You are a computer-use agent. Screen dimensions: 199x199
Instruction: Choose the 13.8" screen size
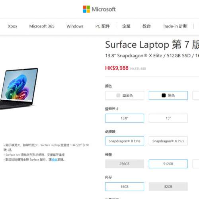click(x=125, y=118)
